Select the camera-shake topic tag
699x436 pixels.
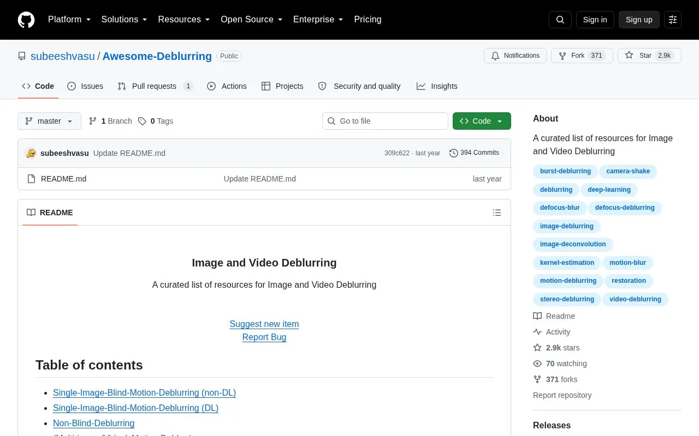(628, 171)
